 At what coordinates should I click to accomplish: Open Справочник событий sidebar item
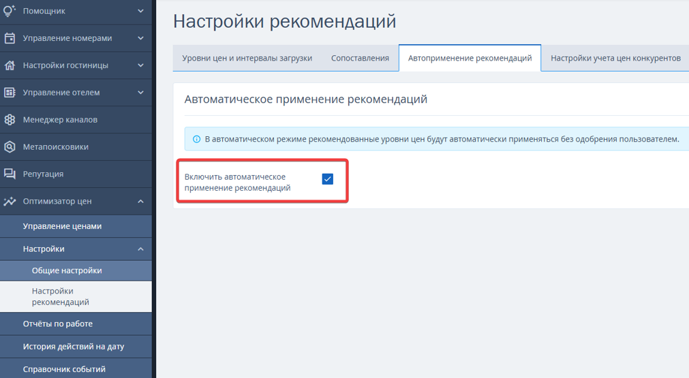point(76,369)
